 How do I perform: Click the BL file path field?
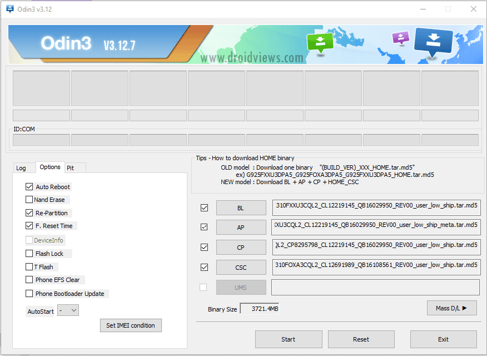coord(376,207)
